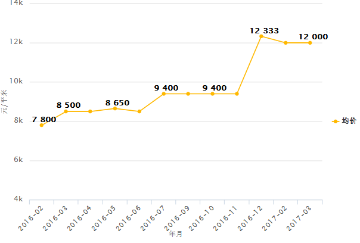Click the 2017-02 data point marker

click(286, 43)
